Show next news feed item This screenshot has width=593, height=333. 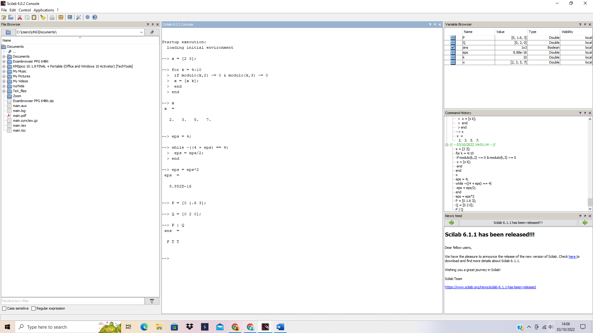pyautogui.click(x=585, y=223)
